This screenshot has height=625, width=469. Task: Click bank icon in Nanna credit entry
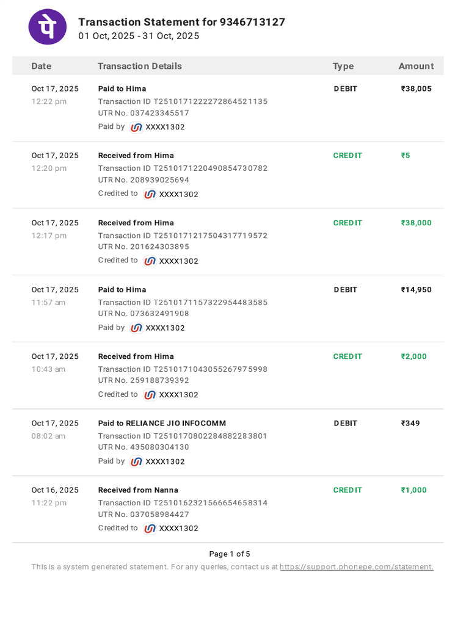[x=150, y=528]
